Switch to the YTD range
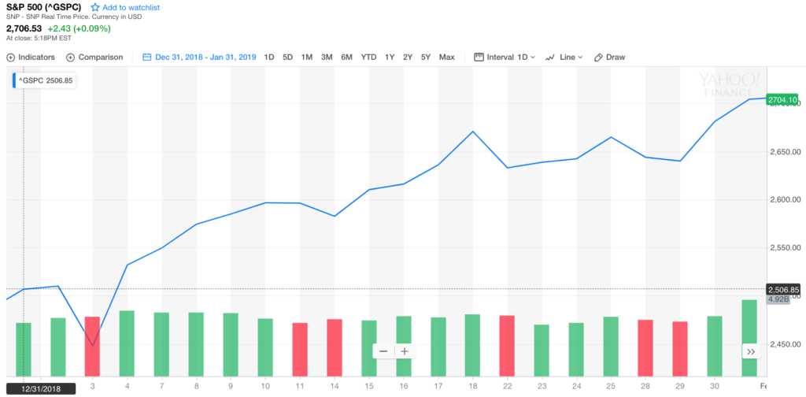 click(368, 58)
